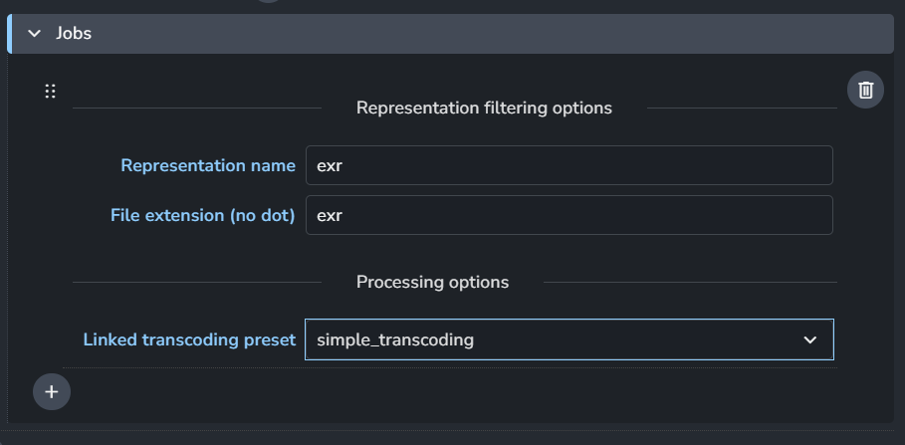Click the Representation name label
The width and height of the screenshot is (905, 445).
pyautogui.click(x=208, y=165)
